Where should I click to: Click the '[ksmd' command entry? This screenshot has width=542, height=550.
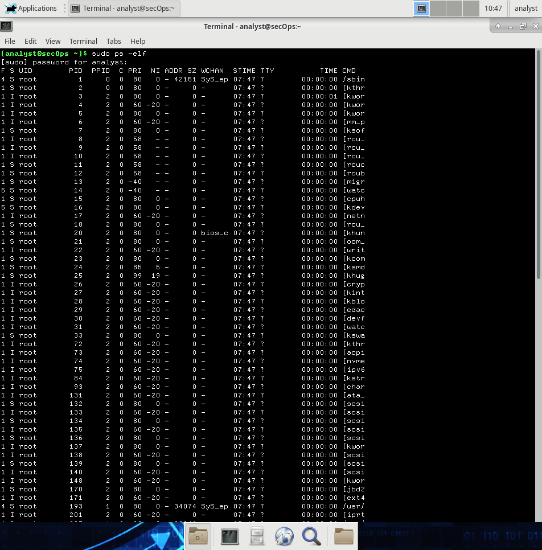pyautogui.click(x=354, y=267)
